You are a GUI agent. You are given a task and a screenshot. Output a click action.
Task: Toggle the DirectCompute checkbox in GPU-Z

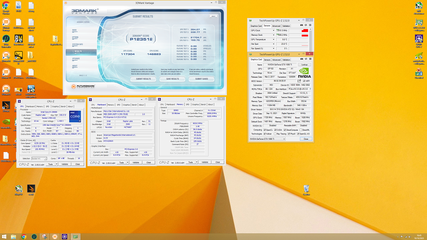click(285, 130)
